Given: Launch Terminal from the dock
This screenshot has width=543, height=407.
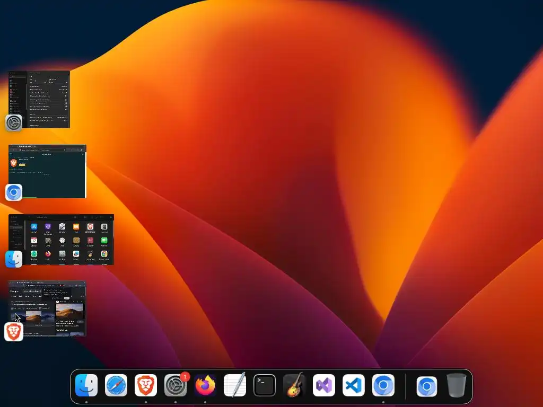Looking at the screenshot, I should pyautogui.click(x=265, y=385).
